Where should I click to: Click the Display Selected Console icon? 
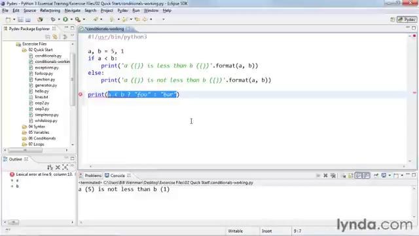coord(384,176)
